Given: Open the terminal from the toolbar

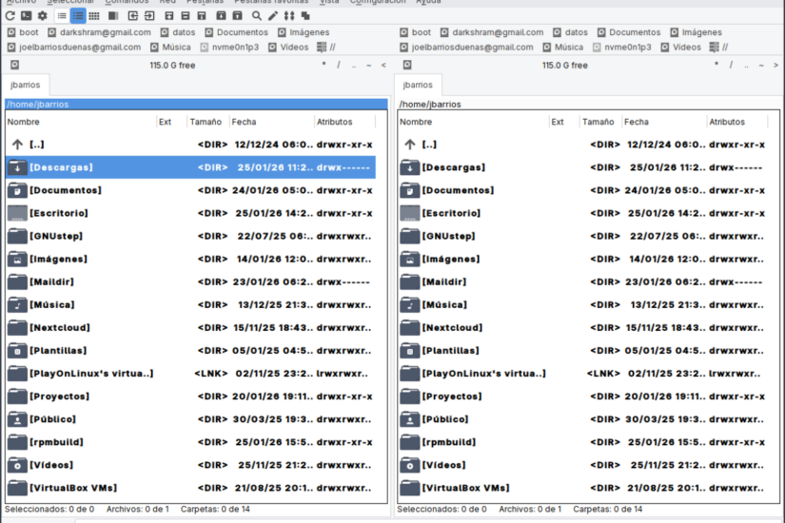Looking at the screenshot, I should pyautogui.click(x=26, y=16).
